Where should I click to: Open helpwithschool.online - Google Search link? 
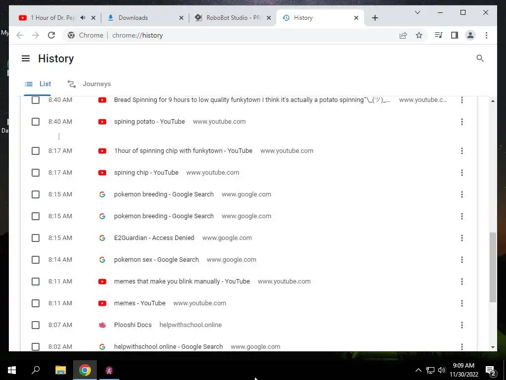[x=168, y=347]
